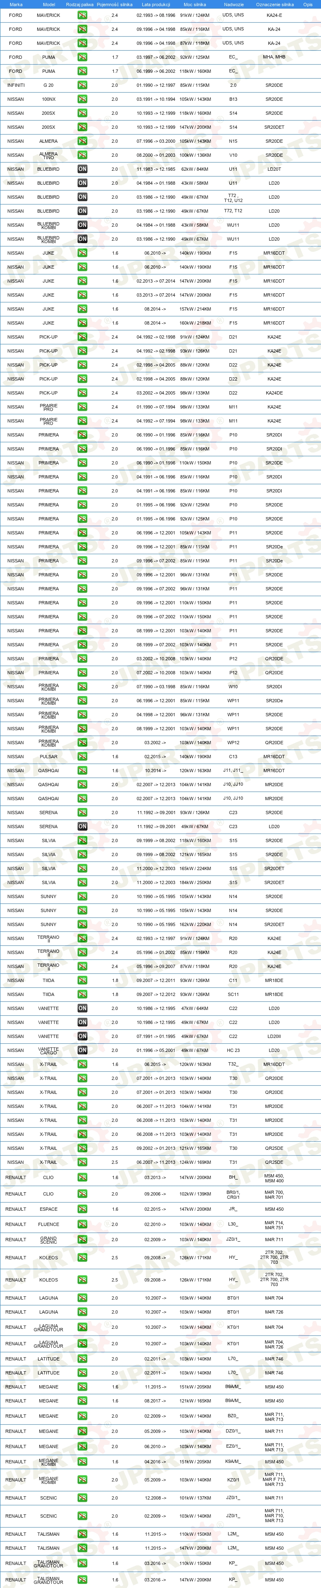The image size is (321, 1588).
Task: Click diesel ON icon for Bluebird LD20T
Action: (83, 169)
